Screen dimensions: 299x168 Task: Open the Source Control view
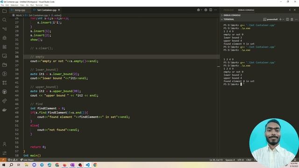click(4, 29)
